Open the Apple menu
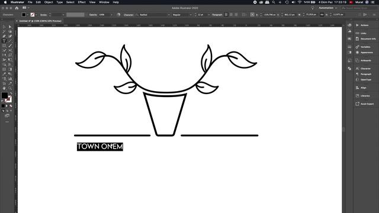 tap(5, 2)
